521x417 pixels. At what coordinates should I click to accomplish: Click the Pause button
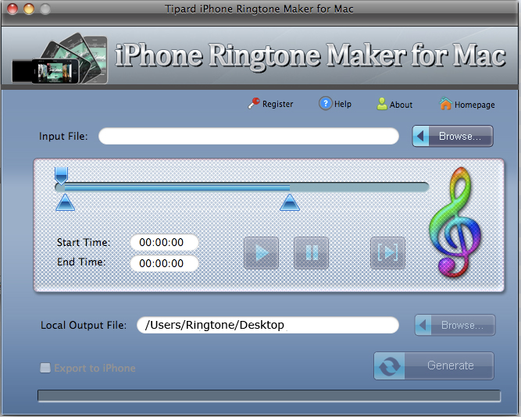[x=311, y=253]
